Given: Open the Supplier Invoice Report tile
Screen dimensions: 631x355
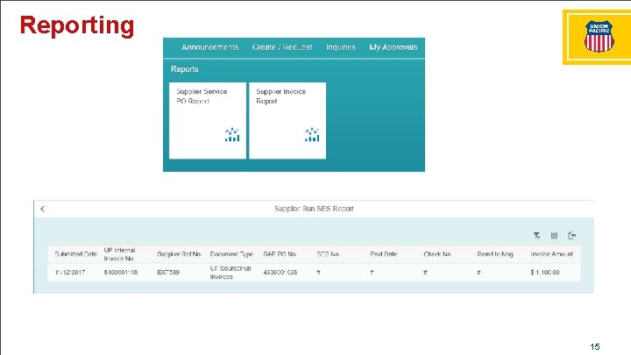Looking at the screenshot, I should pos(287,120).
